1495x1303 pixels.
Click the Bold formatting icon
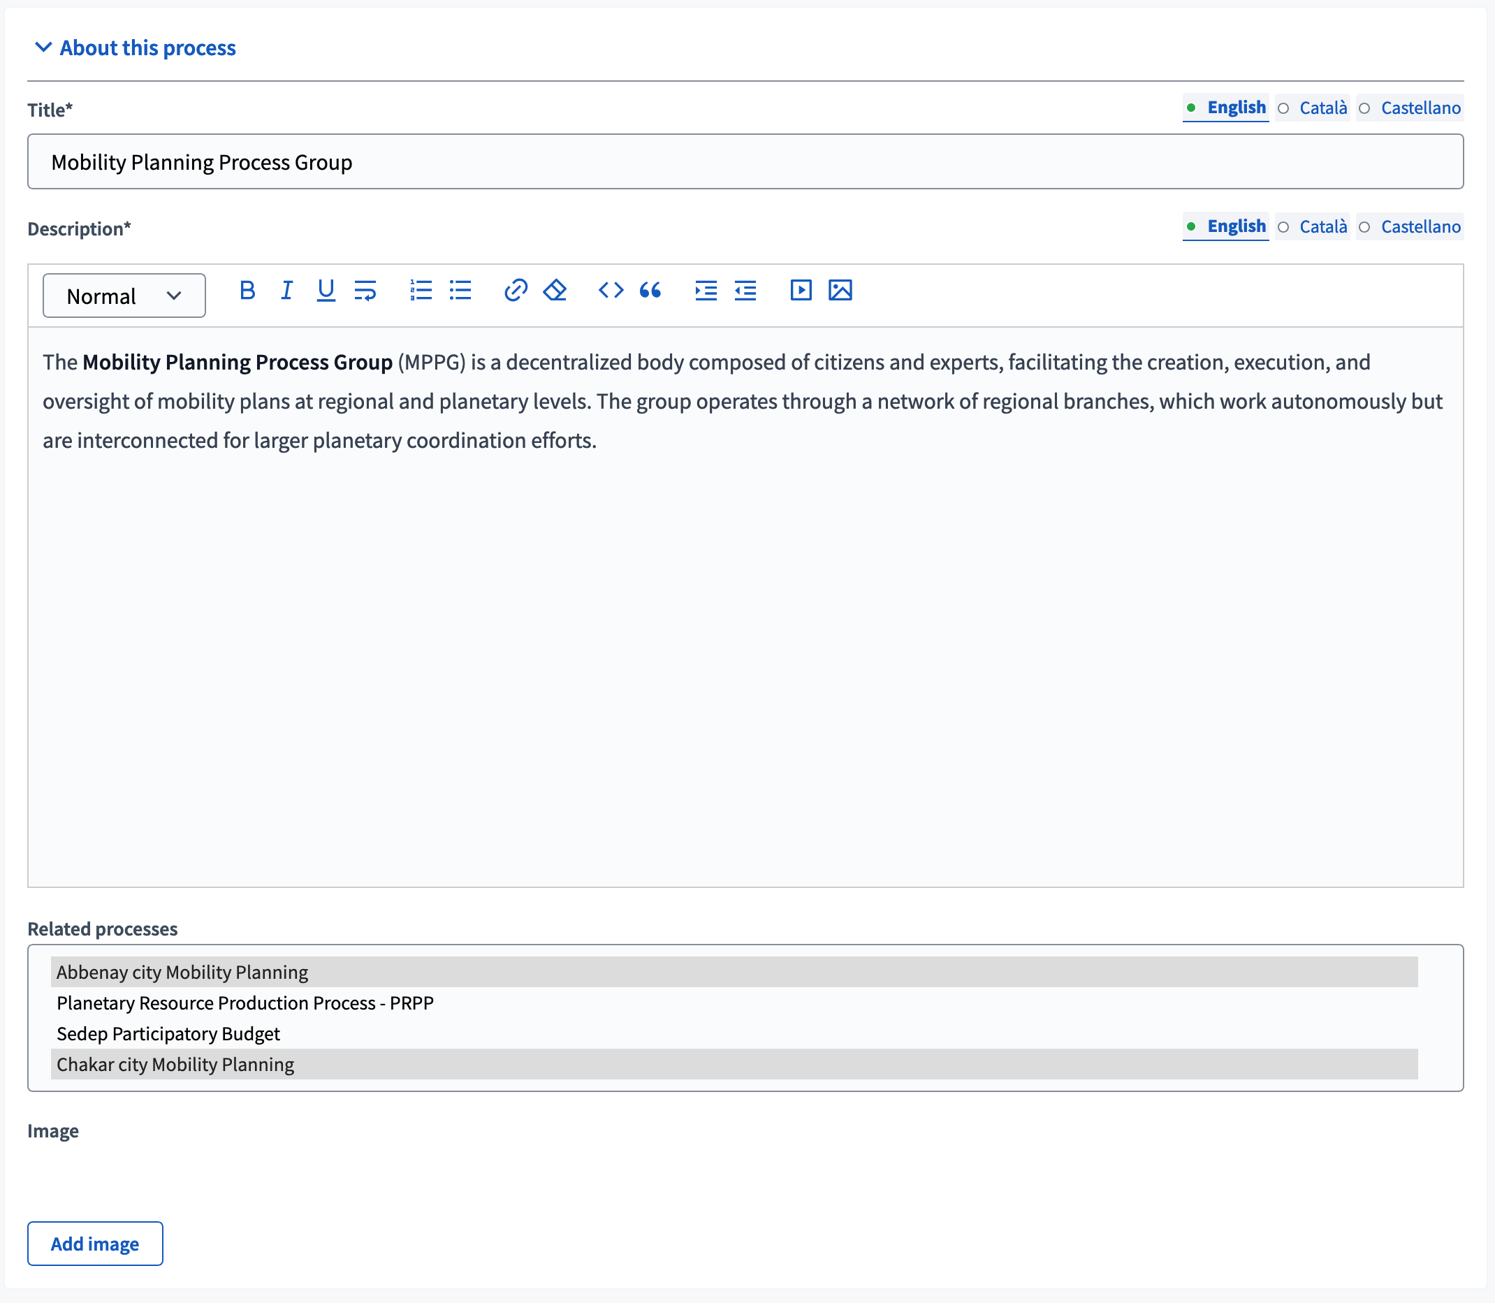(x=248, y=291)
